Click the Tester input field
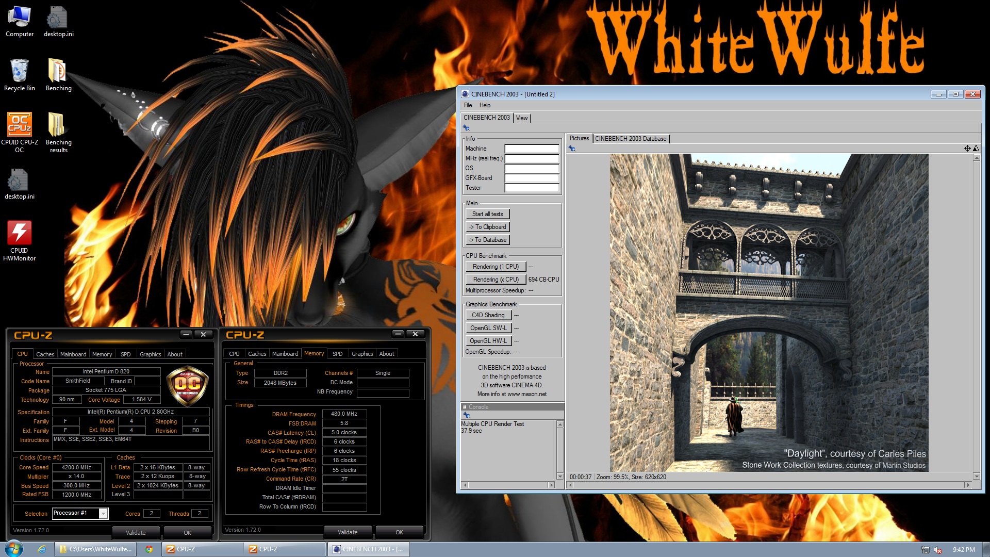This screenshot has height=557, width=990. click(x=532, y=188)
